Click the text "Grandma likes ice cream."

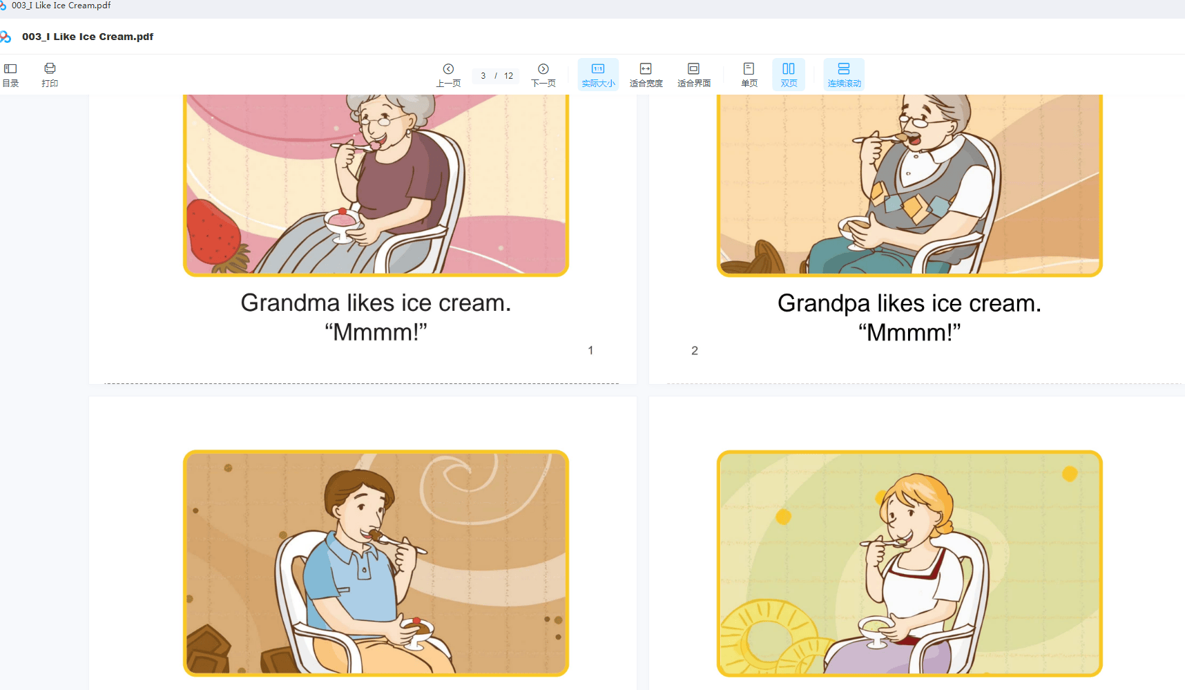coord(376,303)
